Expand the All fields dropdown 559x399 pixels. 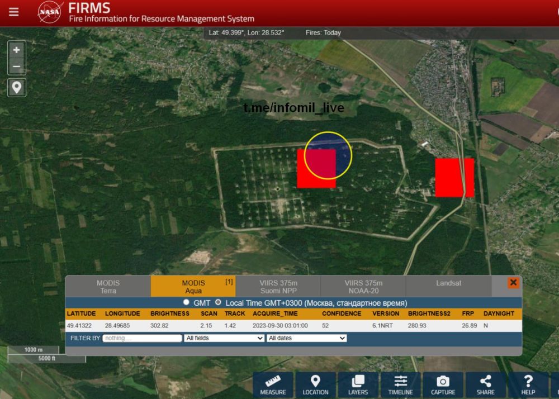click(x=224, y=338)
